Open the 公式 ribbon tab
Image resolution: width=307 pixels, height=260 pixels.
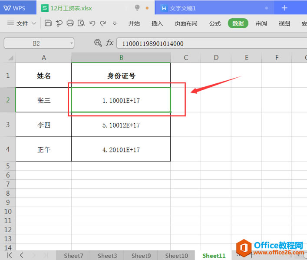coord(215,23)
